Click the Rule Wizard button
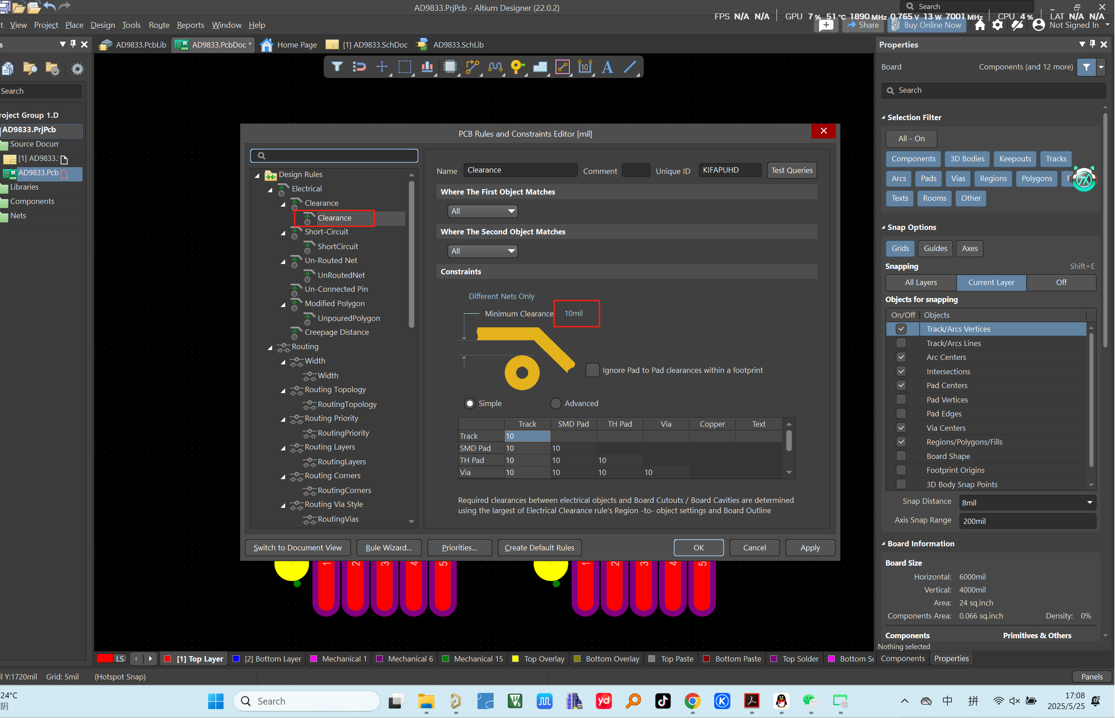Viewport: 1115px width, 718px height. (x=388, y=548)
